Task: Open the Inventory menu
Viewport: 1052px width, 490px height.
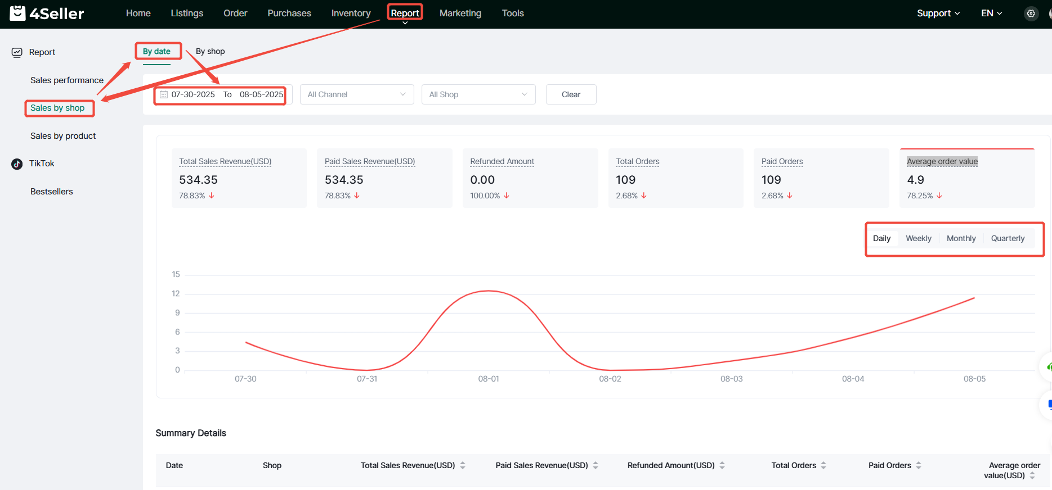Action: [351, 13]
